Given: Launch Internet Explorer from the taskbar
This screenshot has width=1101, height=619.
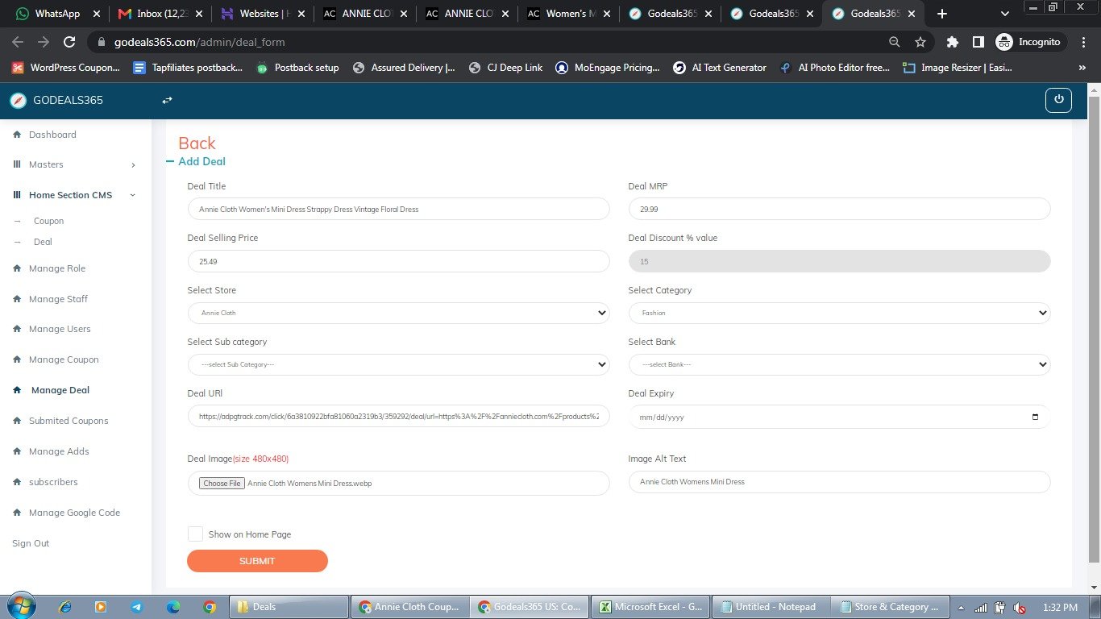Looking at the screenshot, I should 65,607.
